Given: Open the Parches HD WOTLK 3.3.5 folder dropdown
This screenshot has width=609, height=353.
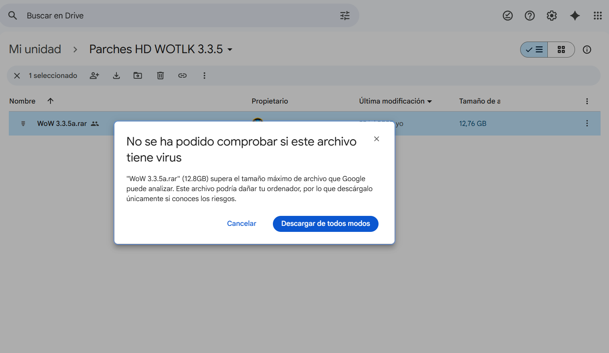Looking at the screenshot, I should click(229, 50).
